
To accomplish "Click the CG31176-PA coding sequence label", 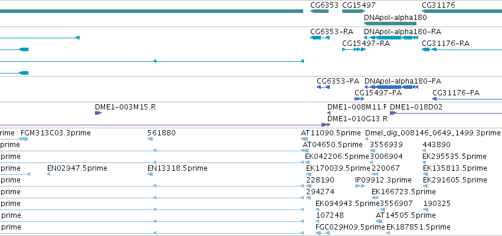I will [456, 93].
